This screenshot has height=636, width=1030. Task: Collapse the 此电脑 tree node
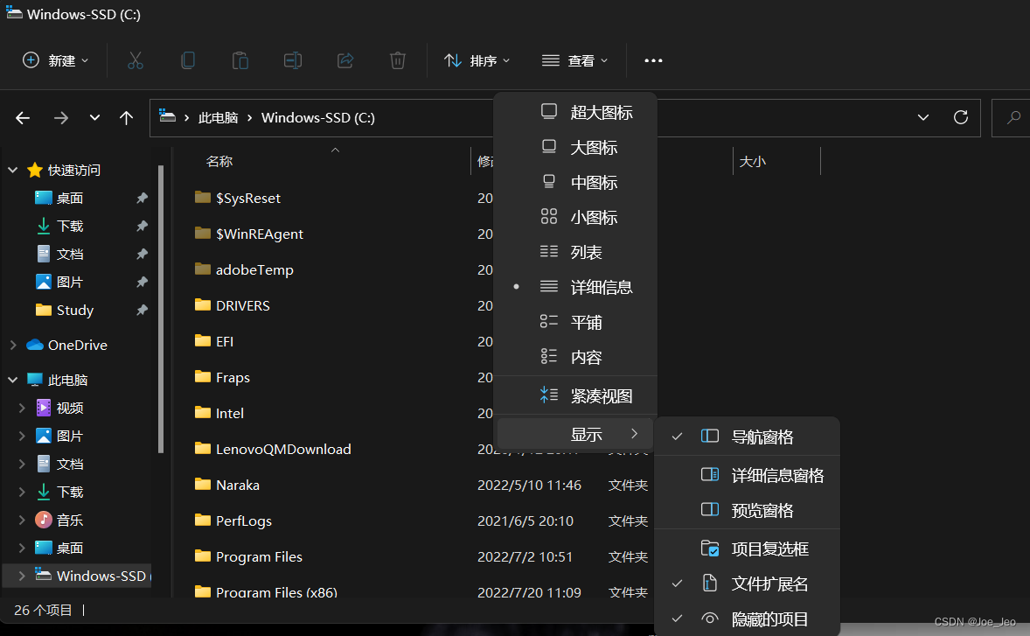tap(12, 380)
